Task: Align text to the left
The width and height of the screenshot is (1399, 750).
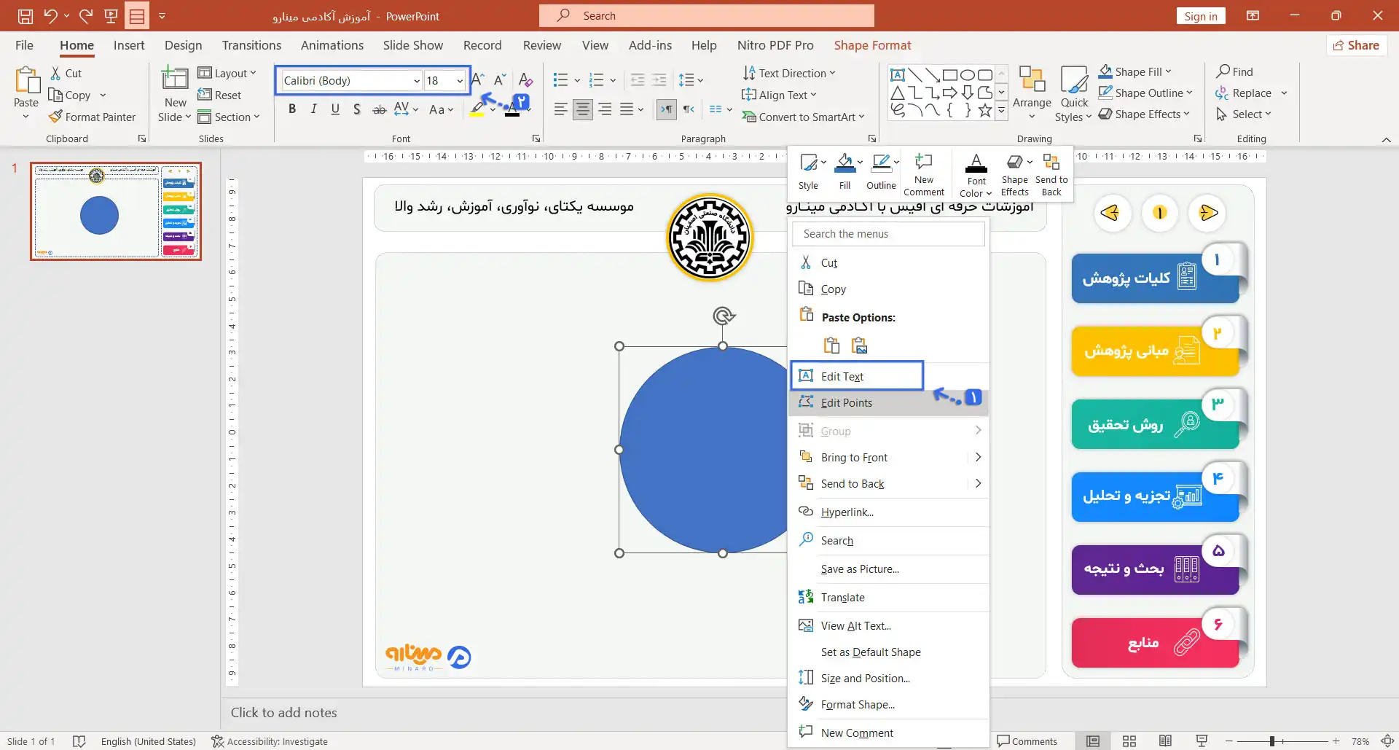Action: [x=560, y=109]
